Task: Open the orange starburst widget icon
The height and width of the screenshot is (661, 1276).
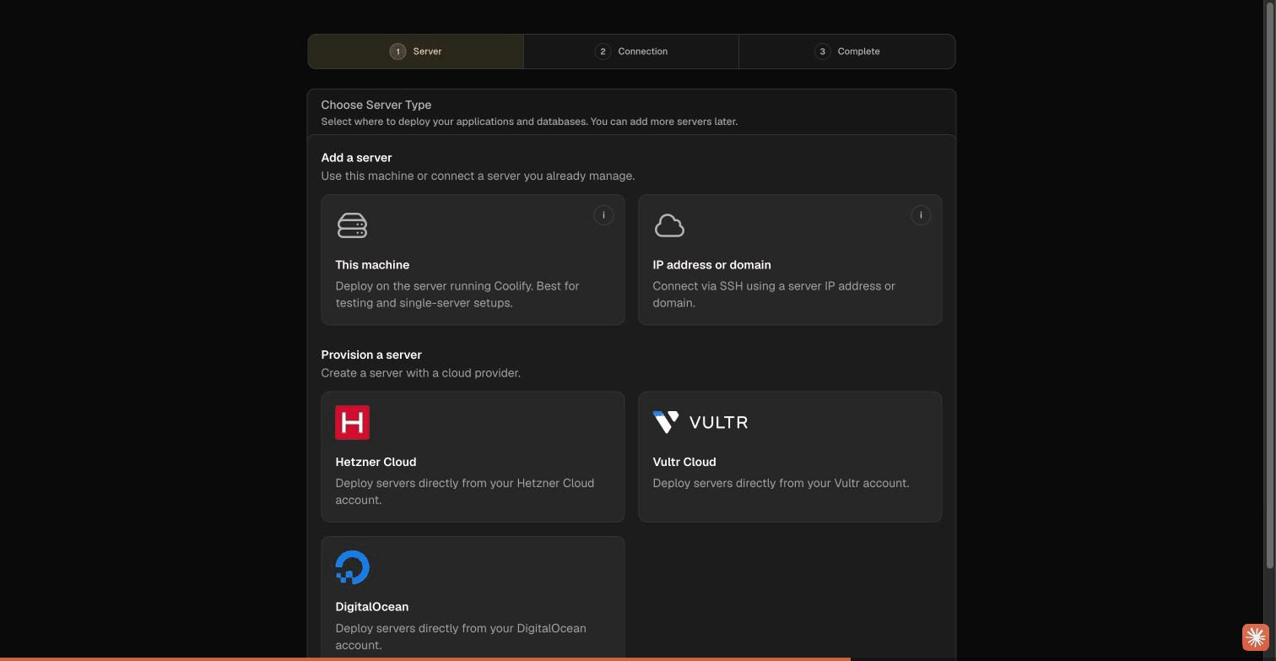Action: (x=1256, y=637)
